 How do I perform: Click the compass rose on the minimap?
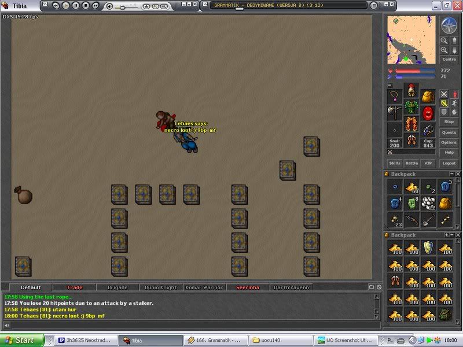click(449, 25)
